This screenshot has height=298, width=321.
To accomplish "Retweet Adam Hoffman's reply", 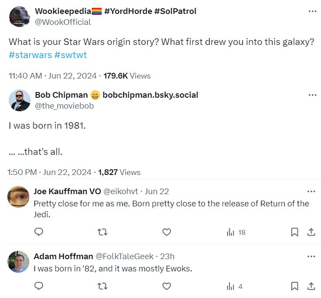I will pos(102,286).
